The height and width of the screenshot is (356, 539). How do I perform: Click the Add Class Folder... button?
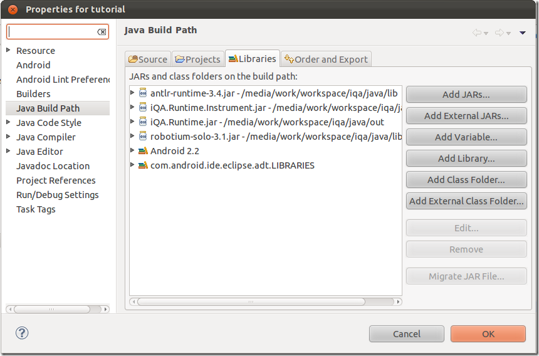click(466, 180)
